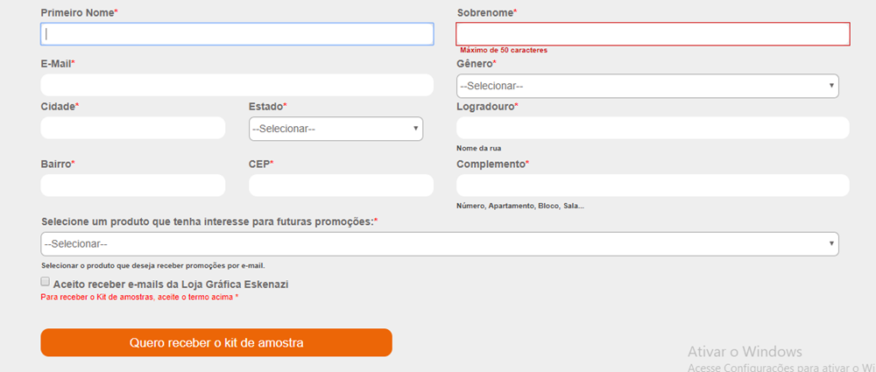Click the Sobrenome label text
876x372 pixels.
tap(484, 13)
